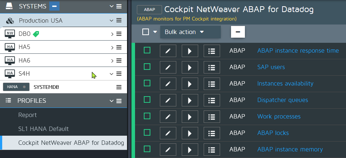Viewport: 346px width, 158px height.
Task: Open the Dispatcher queues link
Action: 282,100
